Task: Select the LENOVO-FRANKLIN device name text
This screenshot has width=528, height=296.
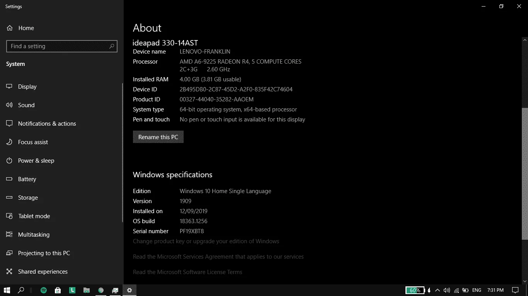Action: (205, 52)
